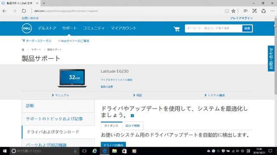
Task: Select サポートのトピックおよび記事 in sidebar
Action: click(58, 119)
